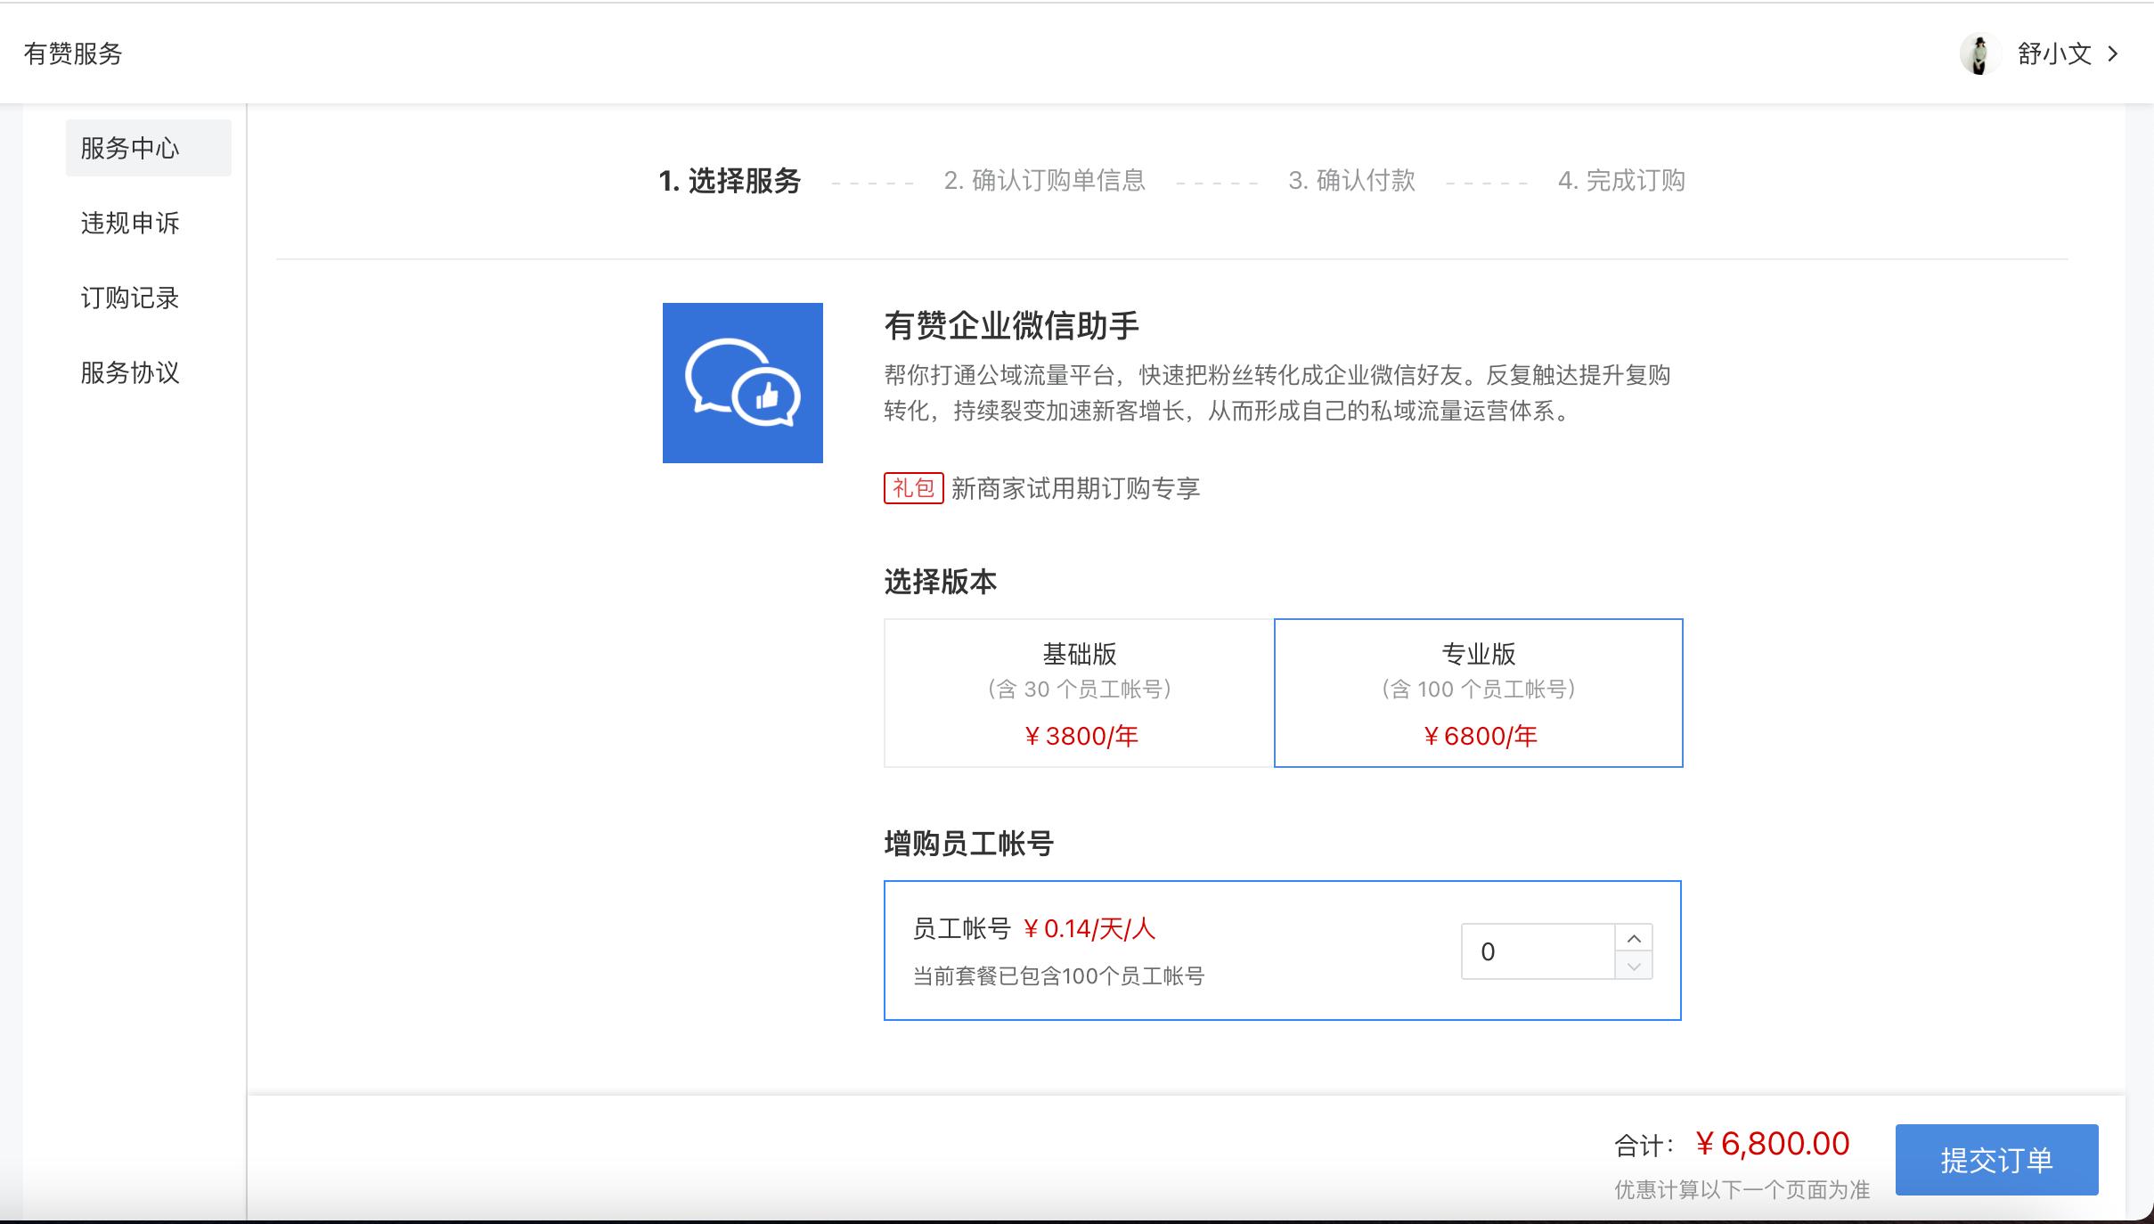This screenshot has width=2154, height=1224.
Task: Click the 有赞企业微信助手 product logo
Action: point(742,383)
